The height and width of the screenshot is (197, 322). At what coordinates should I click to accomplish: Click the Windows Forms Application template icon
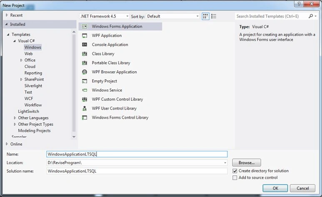pos(85,27)
